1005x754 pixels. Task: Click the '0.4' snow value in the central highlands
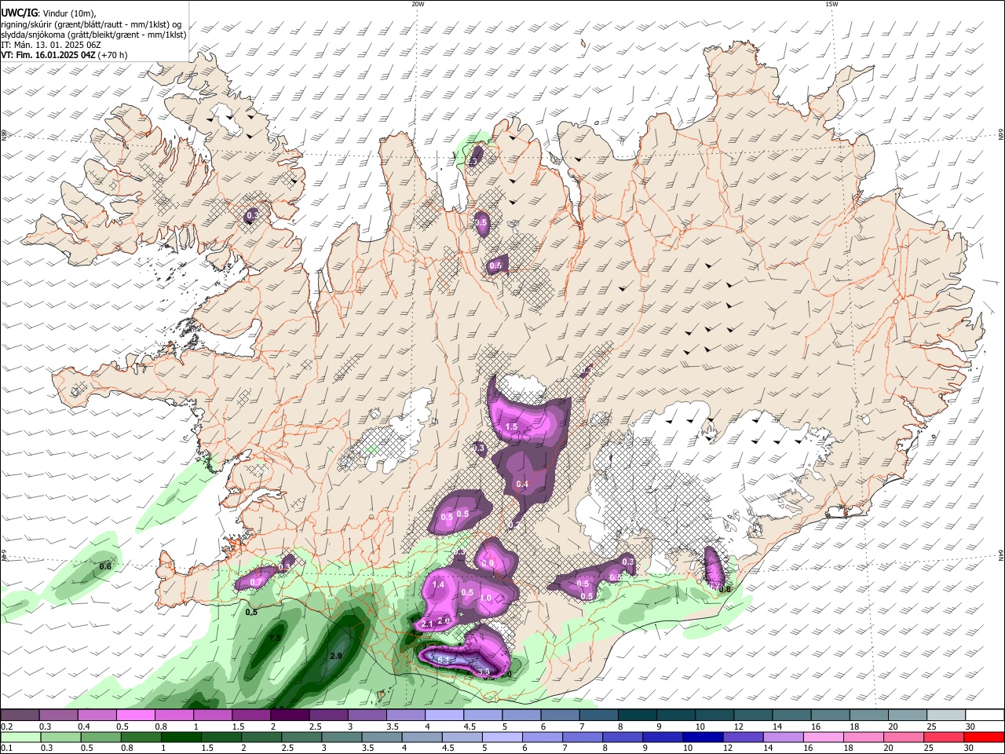coord(522,485)
